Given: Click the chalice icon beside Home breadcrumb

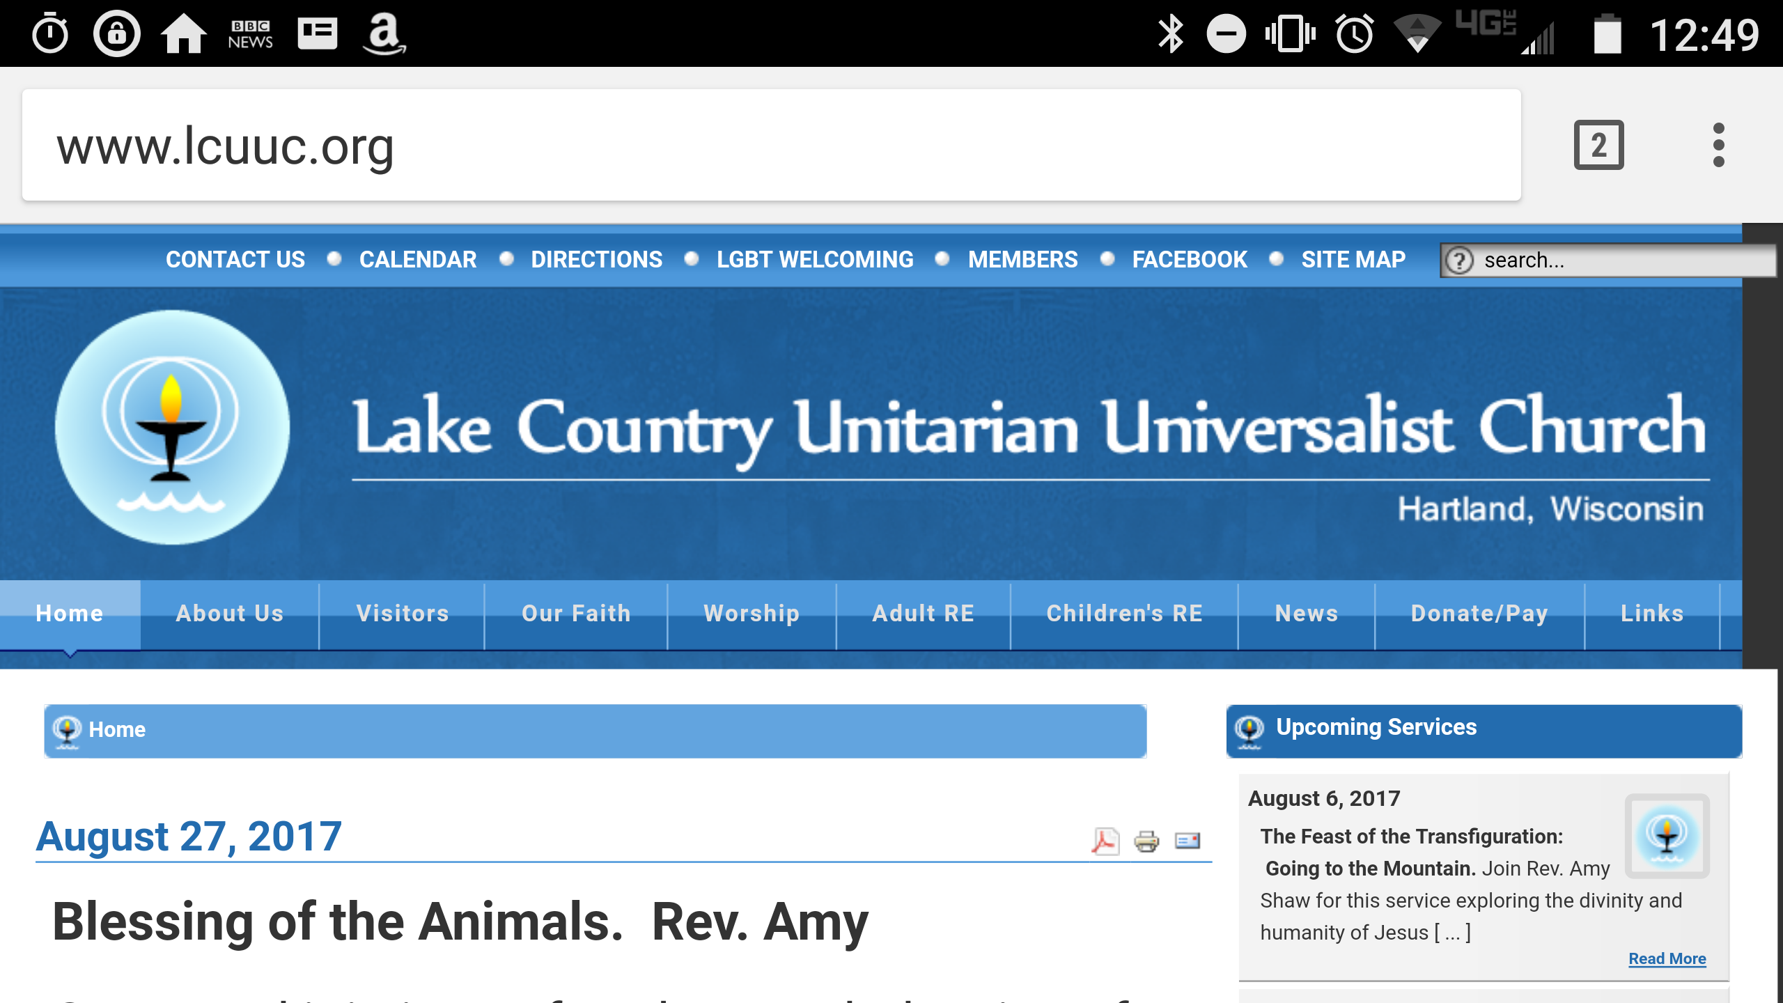Looking at the screenshot, I should coord(67,731).
